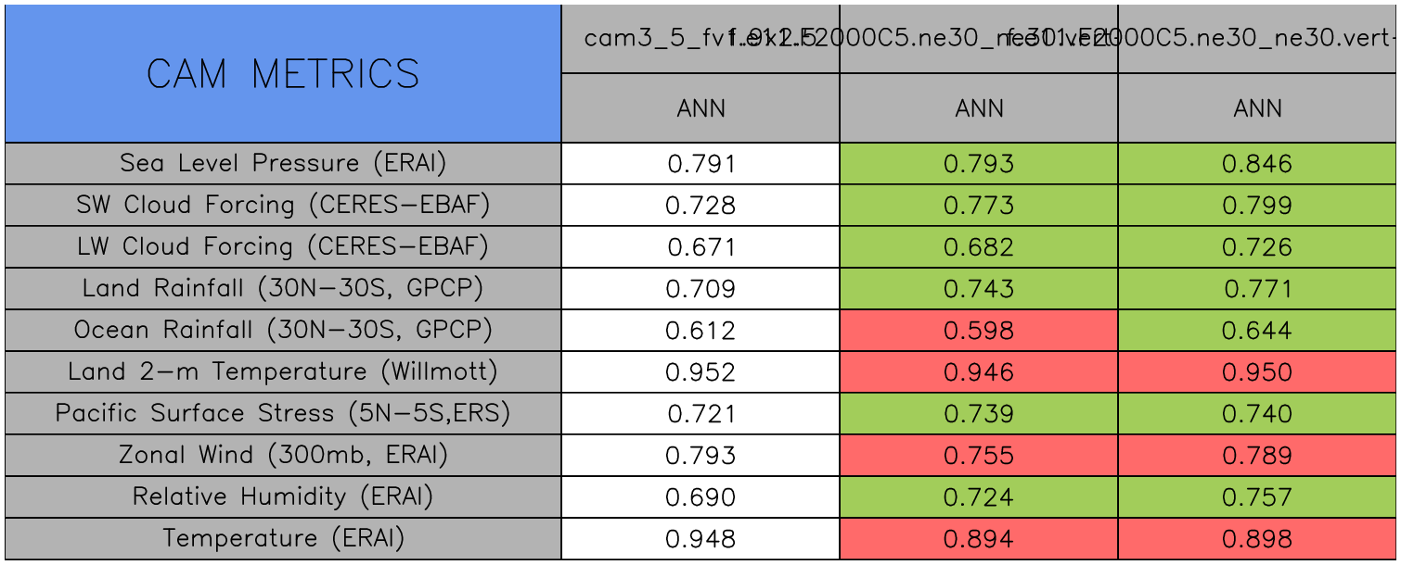Screen dimensions: 1401x565
Task: Select the Relative Humidity (ERAI) row label
Action: tap(283, 497)
